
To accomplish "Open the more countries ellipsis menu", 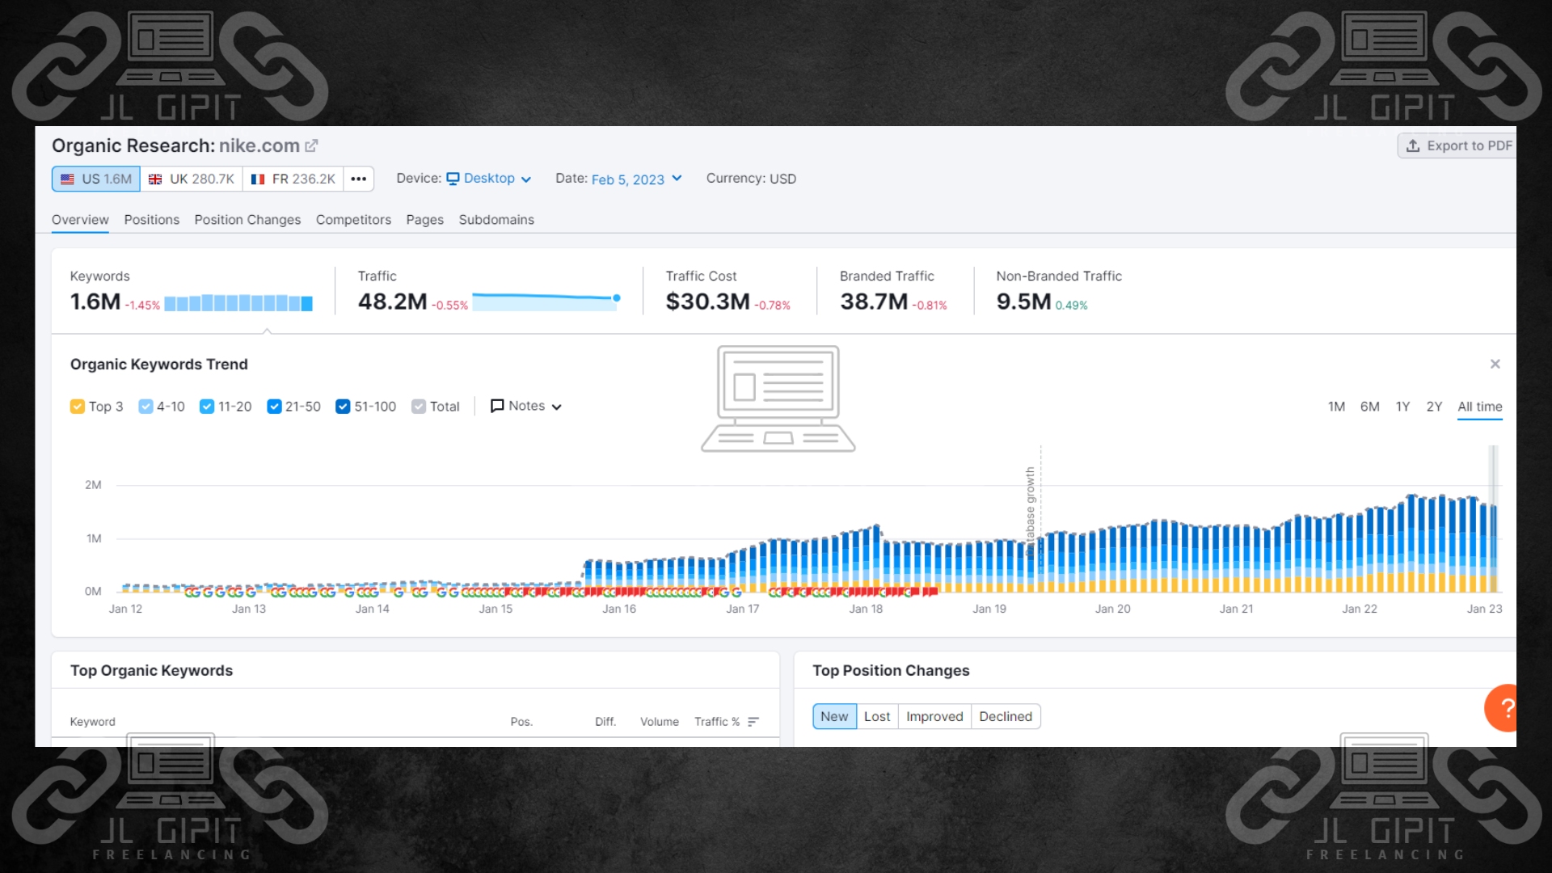I will [x=358, y=179].
